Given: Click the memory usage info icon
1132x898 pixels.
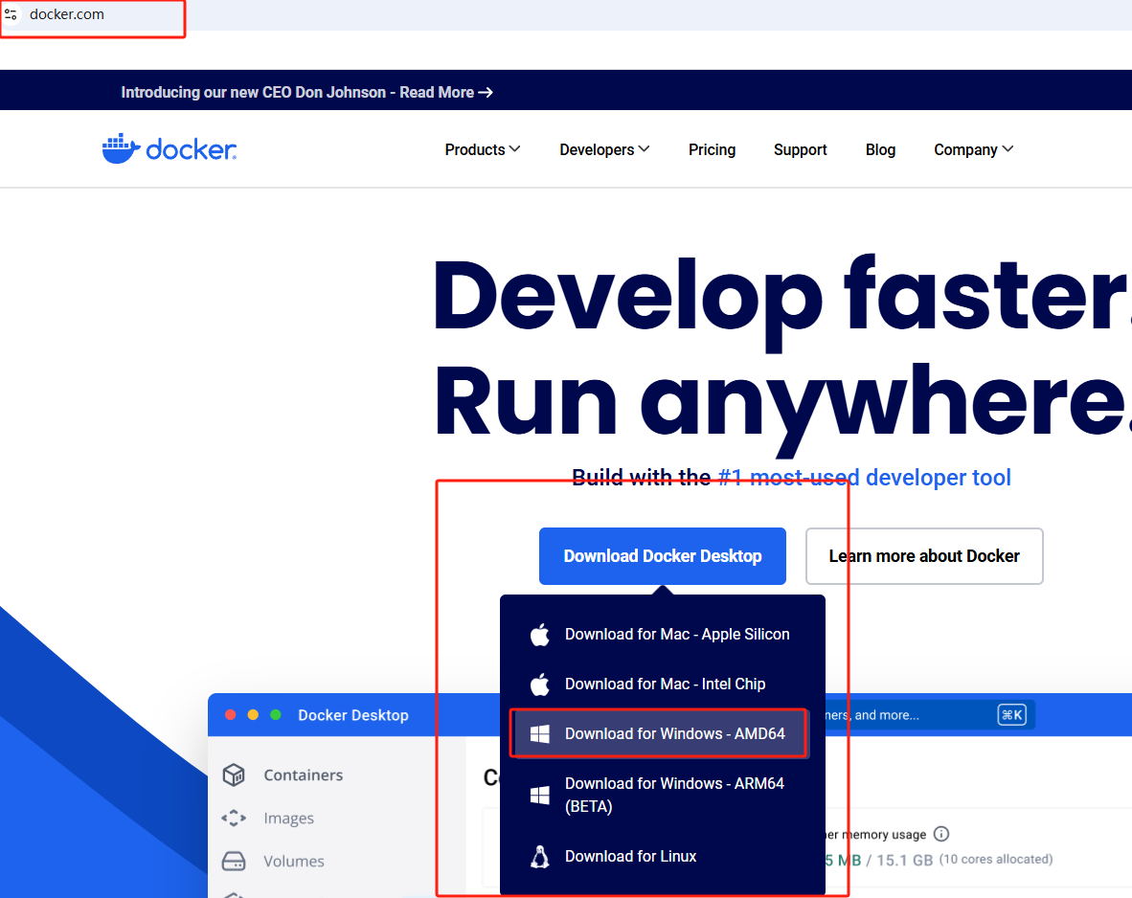Looking at the screenshot, I should pos(941,834).
